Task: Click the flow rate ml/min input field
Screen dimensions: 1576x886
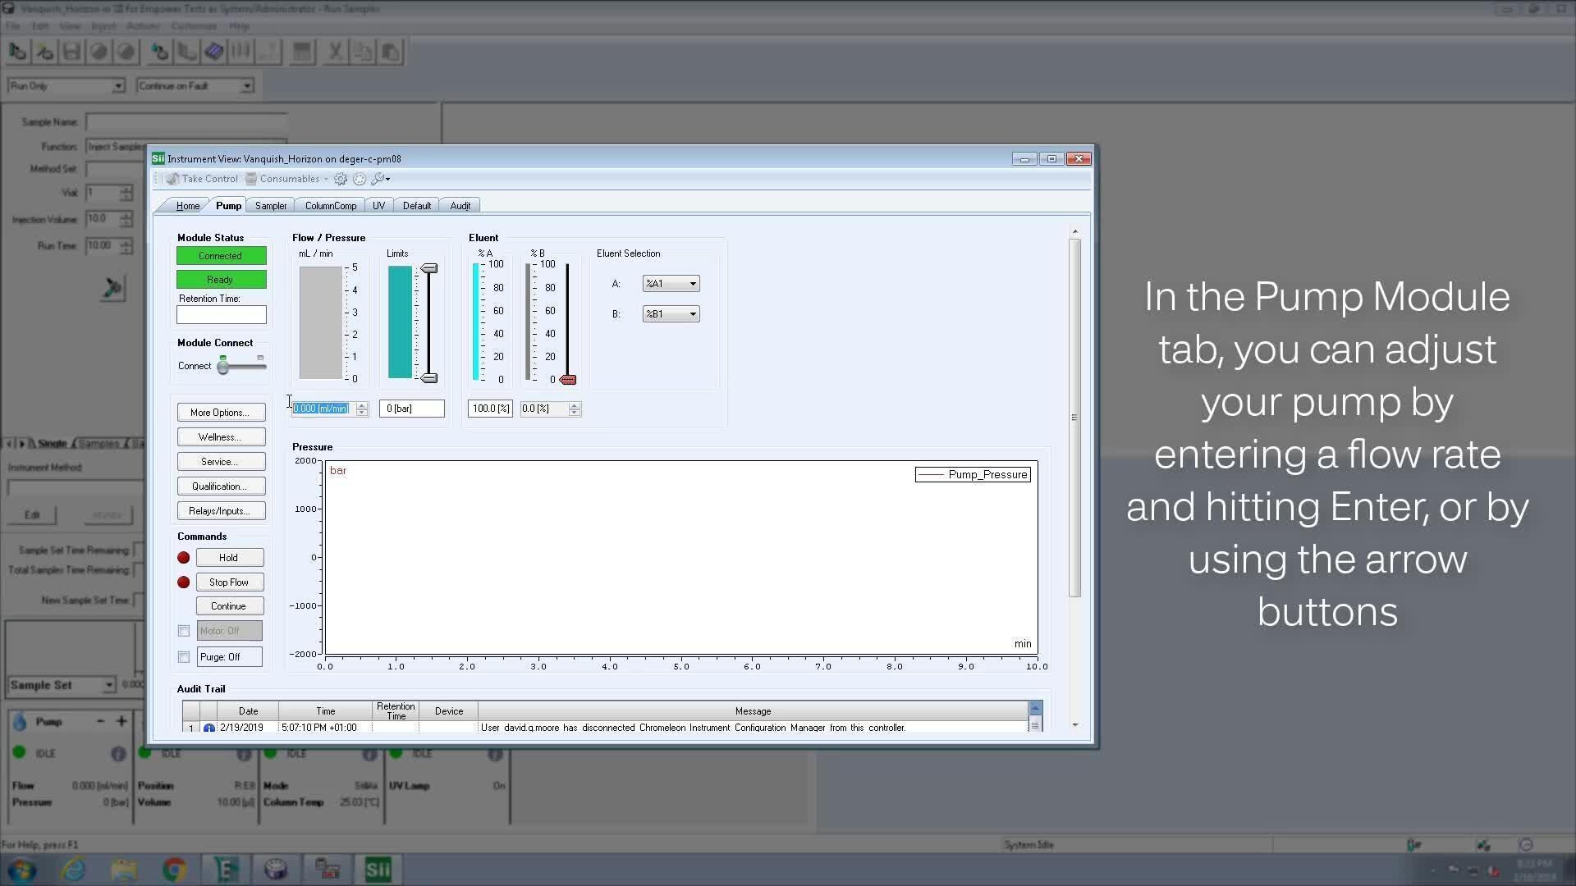Action: (x=322, y=409)
